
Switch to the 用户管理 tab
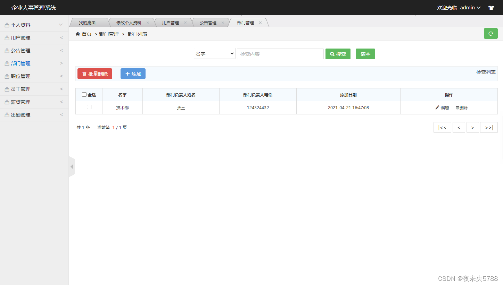point(171,23)
